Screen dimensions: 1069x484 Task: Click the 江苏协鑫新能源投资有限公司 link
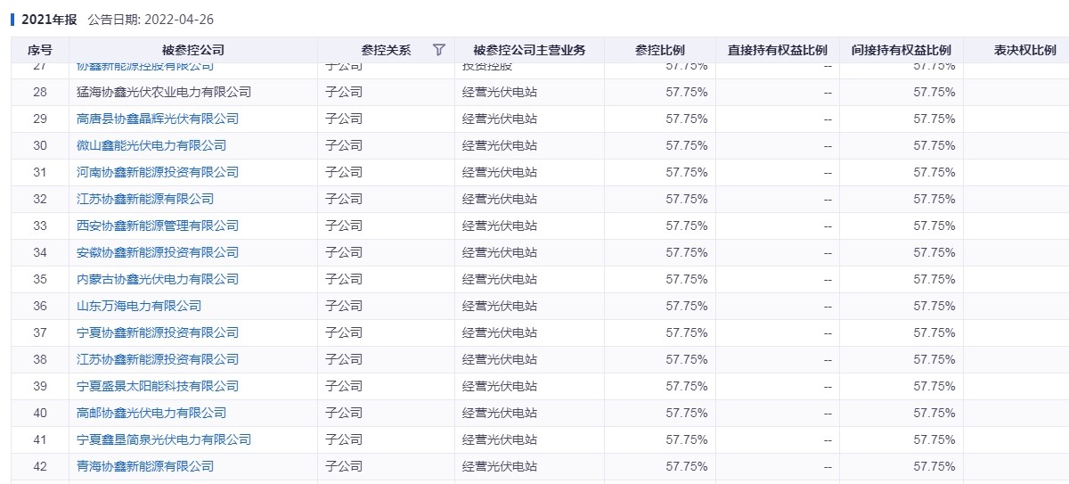[x=158, y=359]
